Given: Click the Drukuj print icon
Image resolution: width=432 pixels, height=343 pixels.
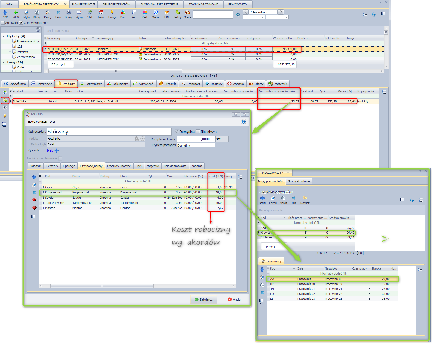Looking at the screenshot, I should tap(68, 13).
